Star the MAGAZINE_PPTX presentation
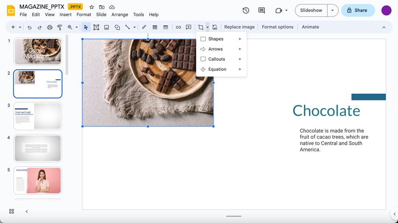 point(92,7)
